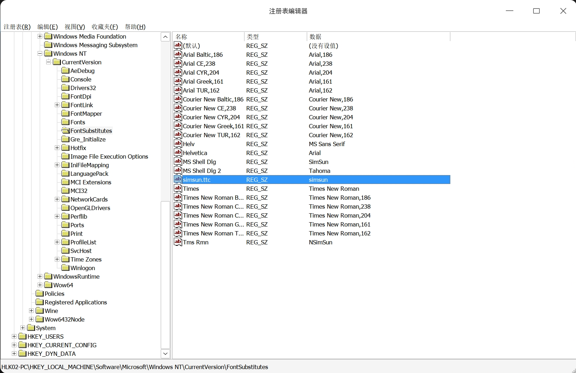The image size is (576, 373).
Task: Sort values by 类型 column header
Action: coord(275,36)
